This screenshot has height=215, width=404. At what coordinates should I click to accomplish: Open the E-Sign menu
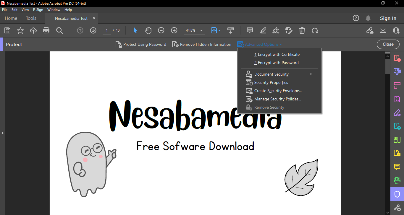[38, 10]
